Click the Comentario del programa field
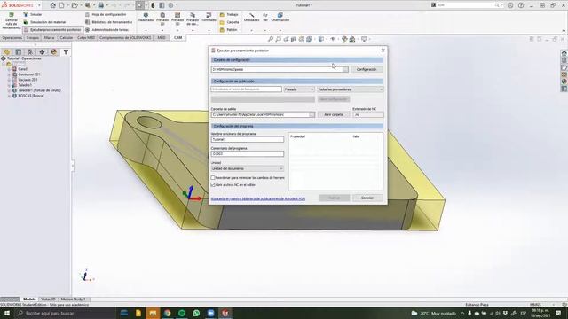Image resolution: width=568 pixels, height=319 pixels. pyautogui.click(x=248, y=153)
